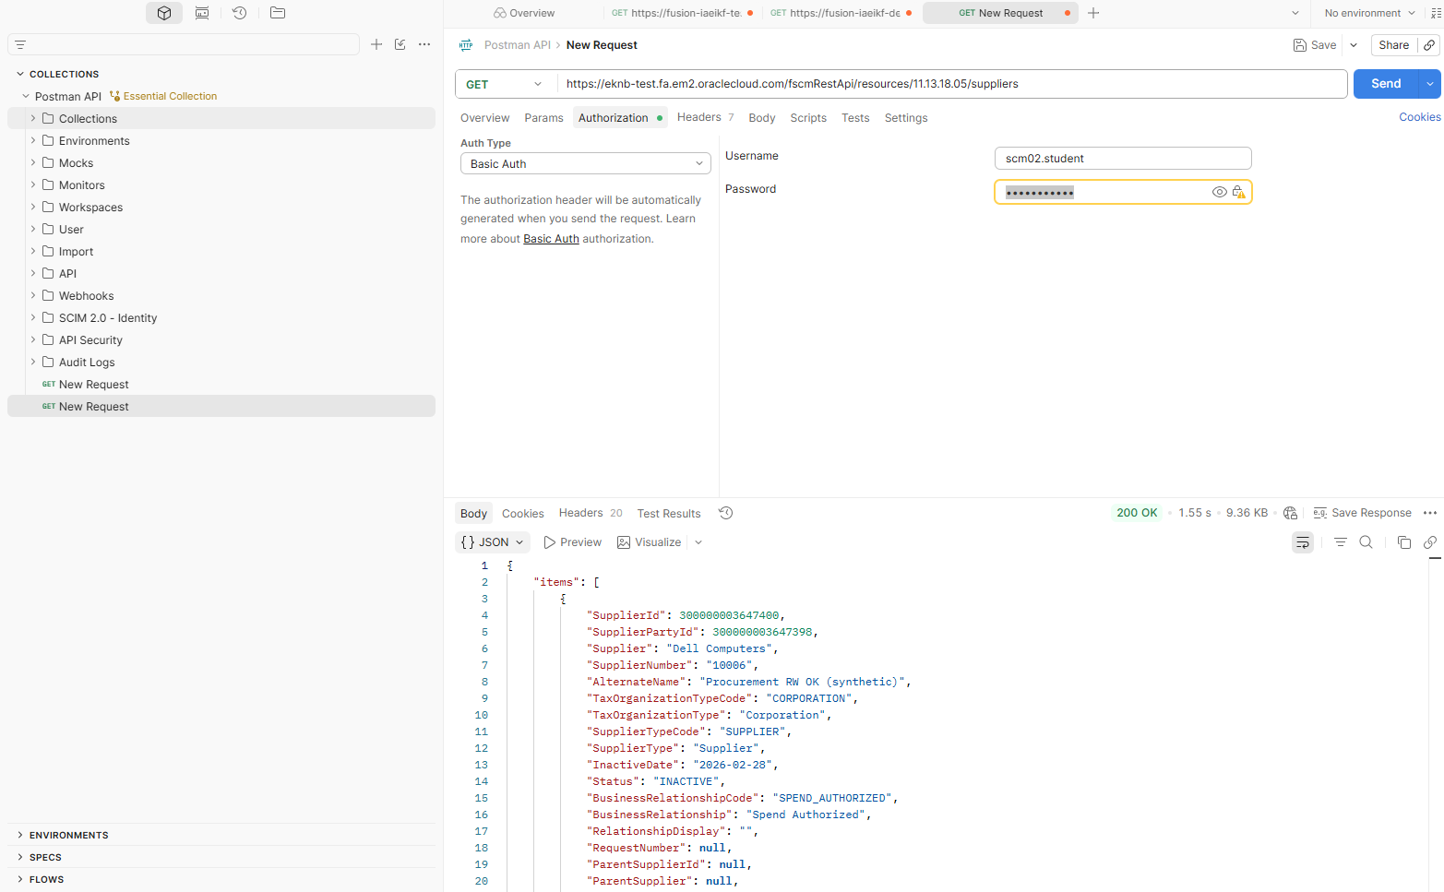Click the Visualize response button
Image resolution: width=1444 pixels, height=892 pixels.
(x=649, y=542)
